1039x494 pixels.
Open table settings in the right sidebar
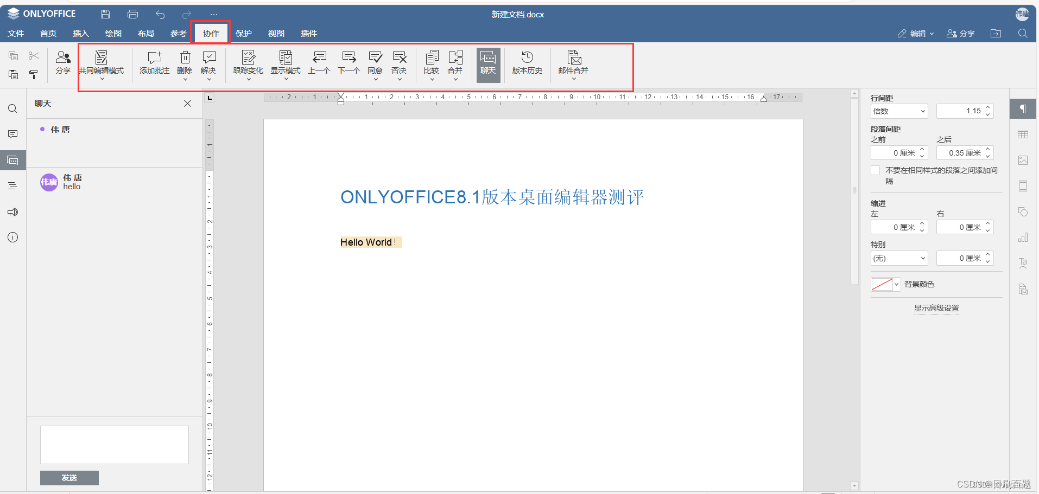click(x=1023, y=134)
